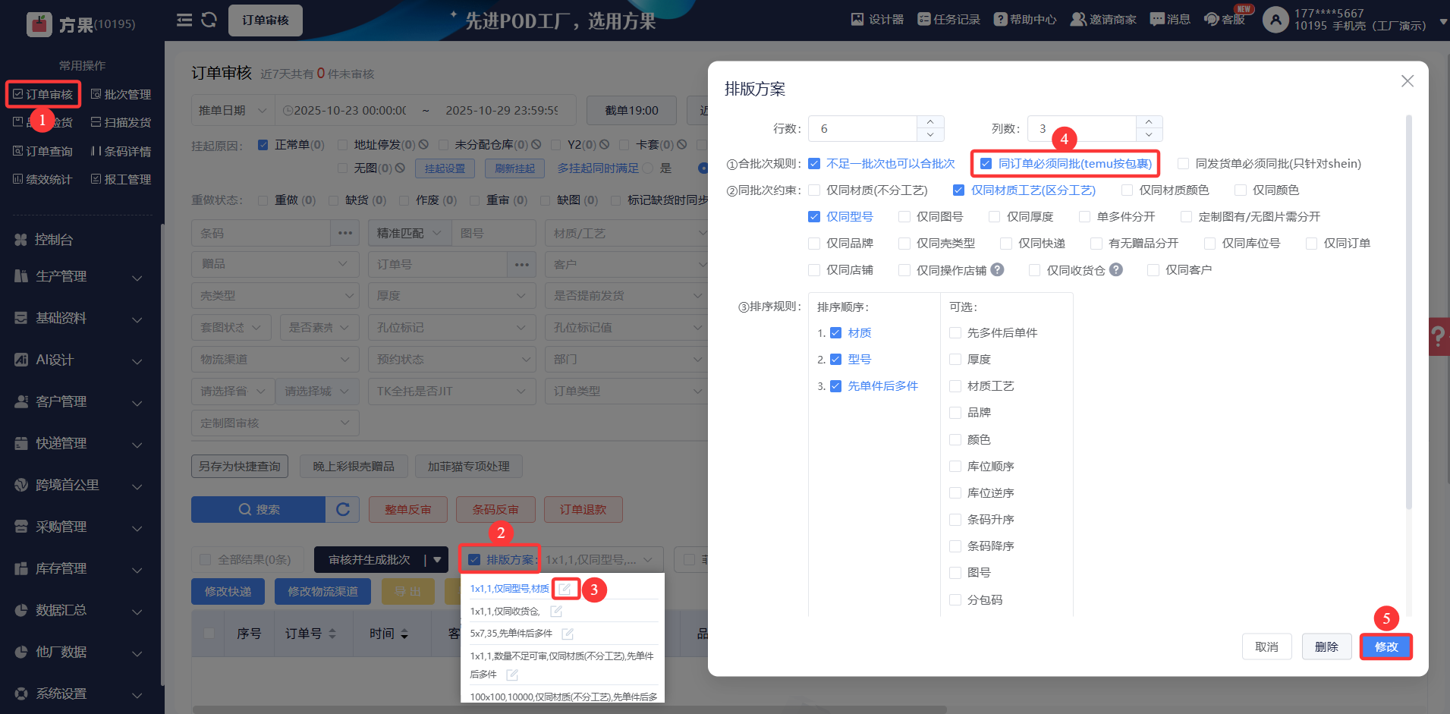The width and height of the screenshot is (1450, 714).
Task: Open 消息 messages icon
Action: [1170, 19]
